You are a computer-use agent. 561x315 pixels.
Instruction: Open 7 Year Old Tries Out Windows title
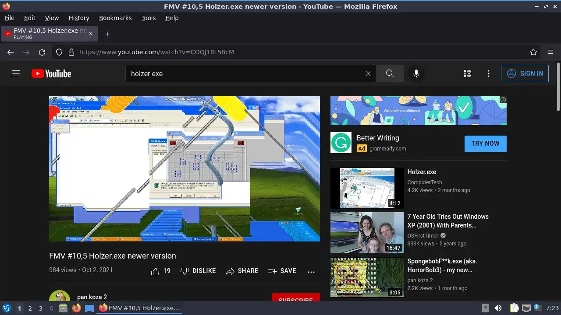pos(448,221)
